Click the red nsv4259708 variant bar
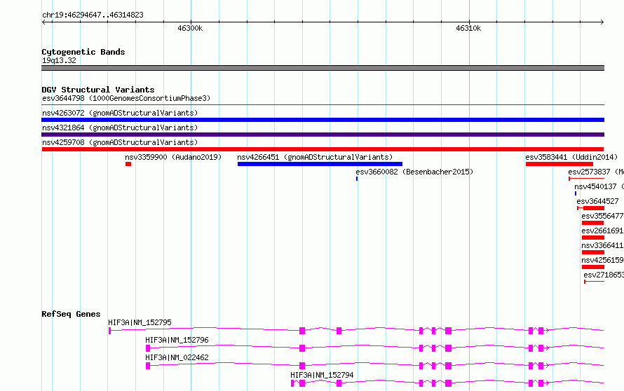 pos(323,149)
